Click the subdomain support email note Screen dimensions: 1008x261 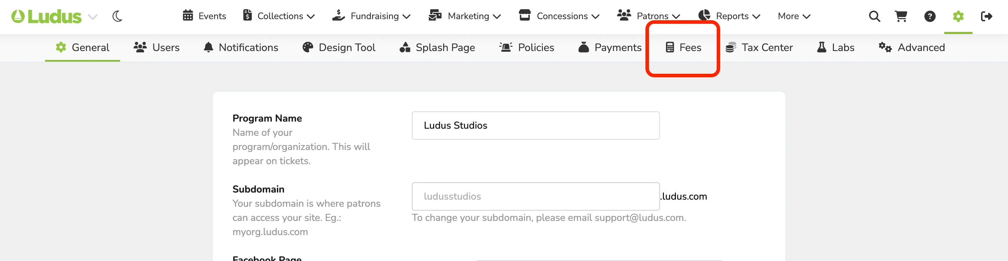549,218
